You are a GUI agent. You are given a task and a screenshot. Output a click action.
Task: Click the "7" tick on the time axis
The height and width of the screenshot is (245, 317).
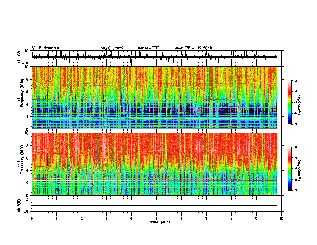[x=207, y=219]
